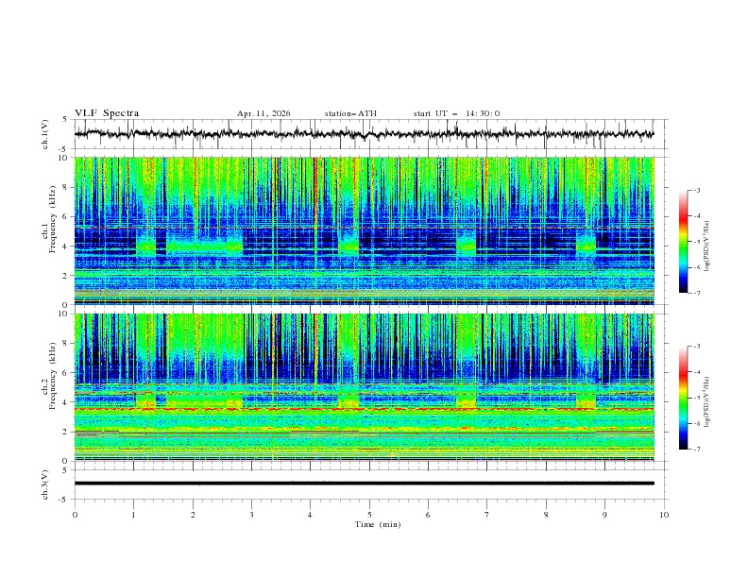This screenshot has width=748, height=578.
Task: Click the time axis tick label "5"
Action: pos(369,515)
